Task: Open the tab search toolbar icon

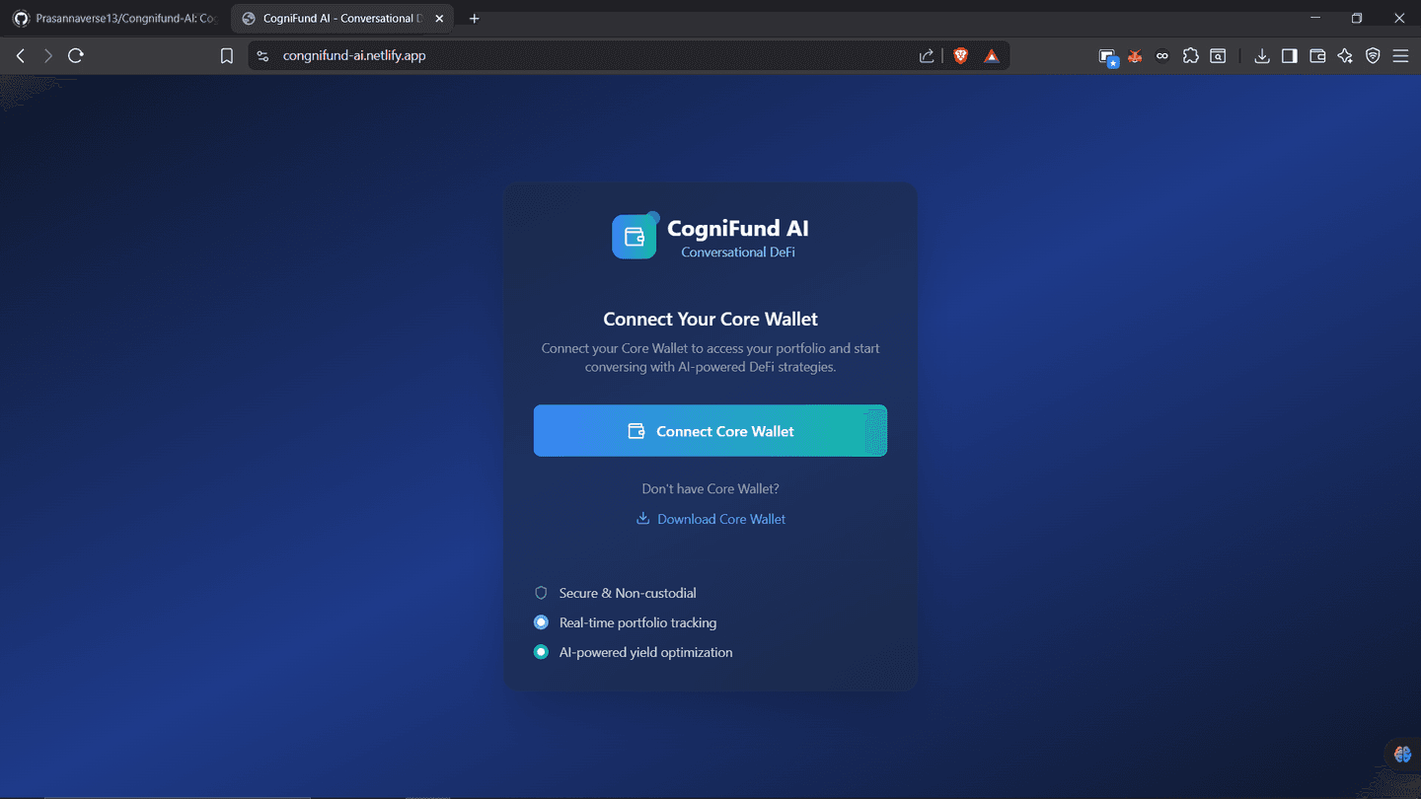Action: [x=1219, y=56]
